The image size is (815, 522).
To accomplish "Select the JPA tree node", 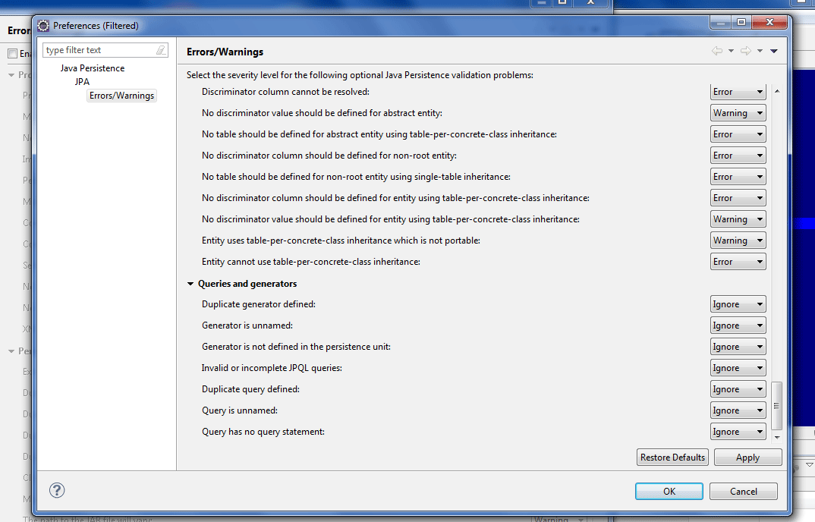I will coord(82,82).
